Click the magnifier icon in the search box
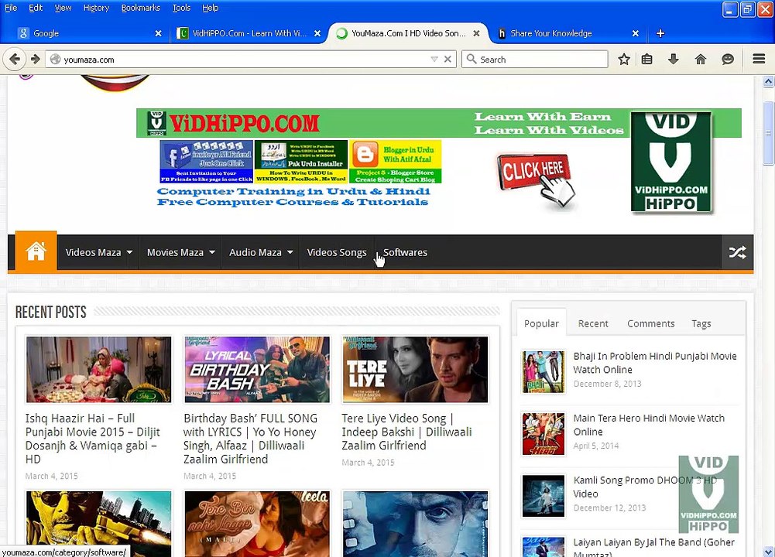This screenshot has height=557, width=775. tap(472, 60)
